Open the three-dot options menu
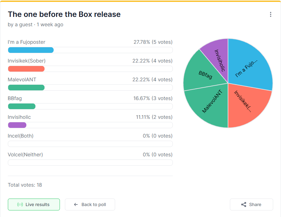The image size is (281, 217). tap(270, 14)
